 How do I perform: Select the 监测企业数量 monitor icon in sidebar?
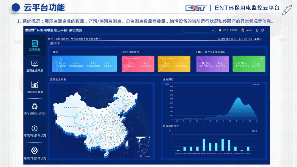(x=35, y=63)
